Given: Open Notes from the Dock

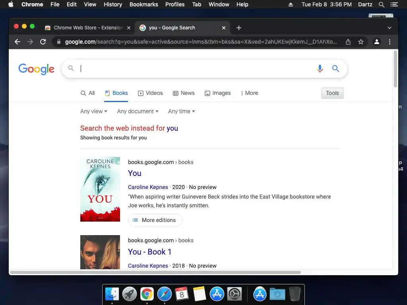Looking at the screenshot, I should [x=199, y=294].
